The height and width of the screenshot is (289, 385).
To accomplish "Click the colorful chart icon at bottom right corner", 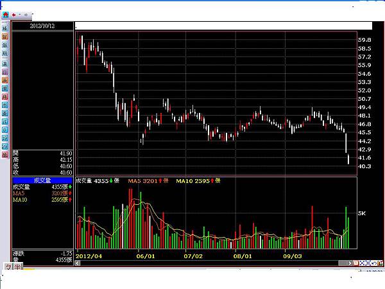I will [x=380, y=263].
